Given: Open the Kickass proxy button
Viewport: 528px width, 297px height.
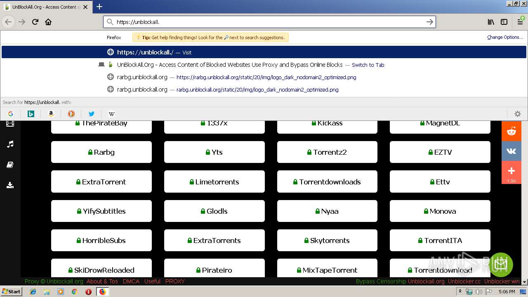Looking at the screenshot, I should [x=327, y=127].
